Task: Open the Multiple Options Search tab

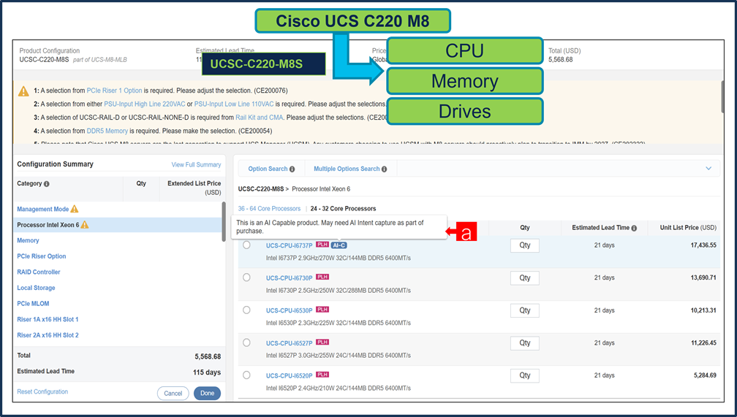Action: pyautogui.click(x=351, y=169)
